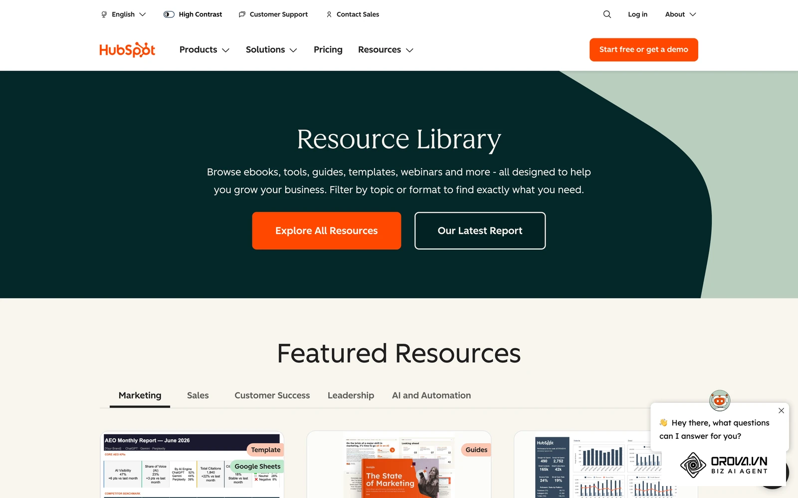Expand the Products menu

(x=204, y=50)
